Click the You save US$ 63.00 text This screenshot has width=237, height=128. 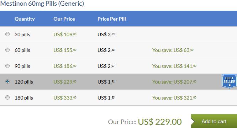[173, 50]
